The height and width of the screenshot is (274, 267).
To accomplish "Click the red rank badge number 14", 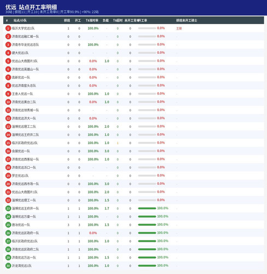I will tap(8, 135).
